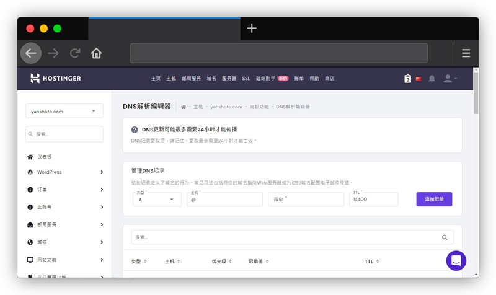Click the question mark help icon
This screenshot has height=295, width=496.
coord(135,130)
